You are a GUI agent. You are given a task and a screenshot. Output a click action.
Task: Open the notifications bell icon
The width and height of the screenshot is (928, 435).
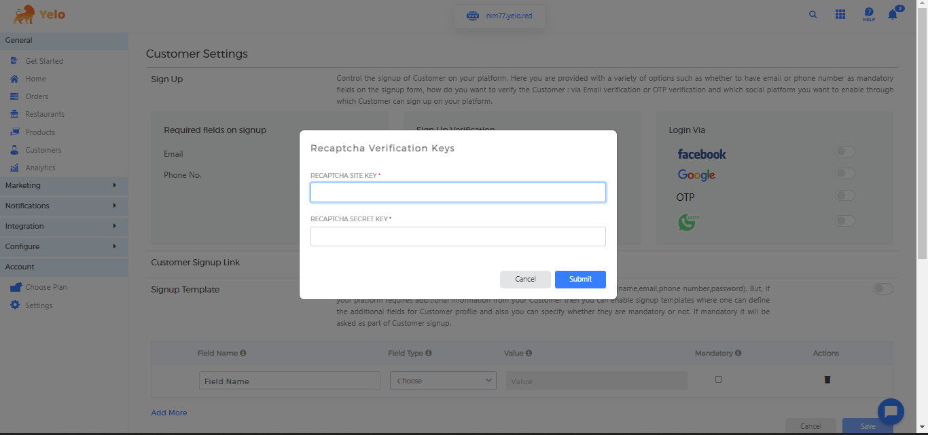click(893, 14)
